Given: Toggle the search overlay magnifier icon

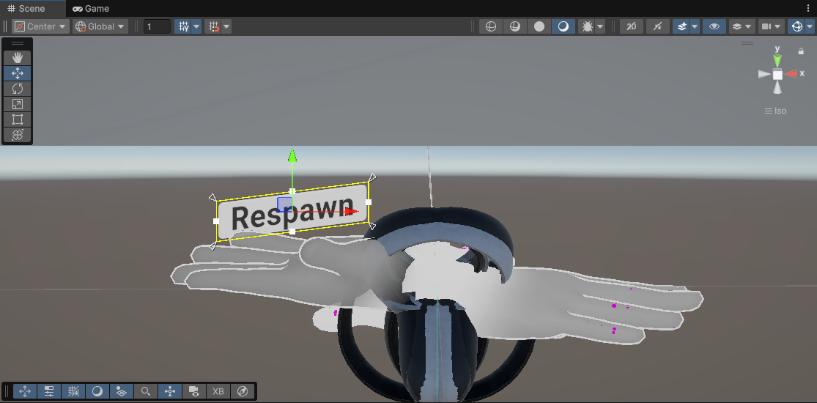Looking at the screenshot, I should [x=146, y=391].
